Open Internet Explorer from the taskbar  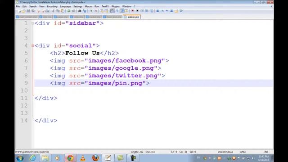click(x=33, y=158)
